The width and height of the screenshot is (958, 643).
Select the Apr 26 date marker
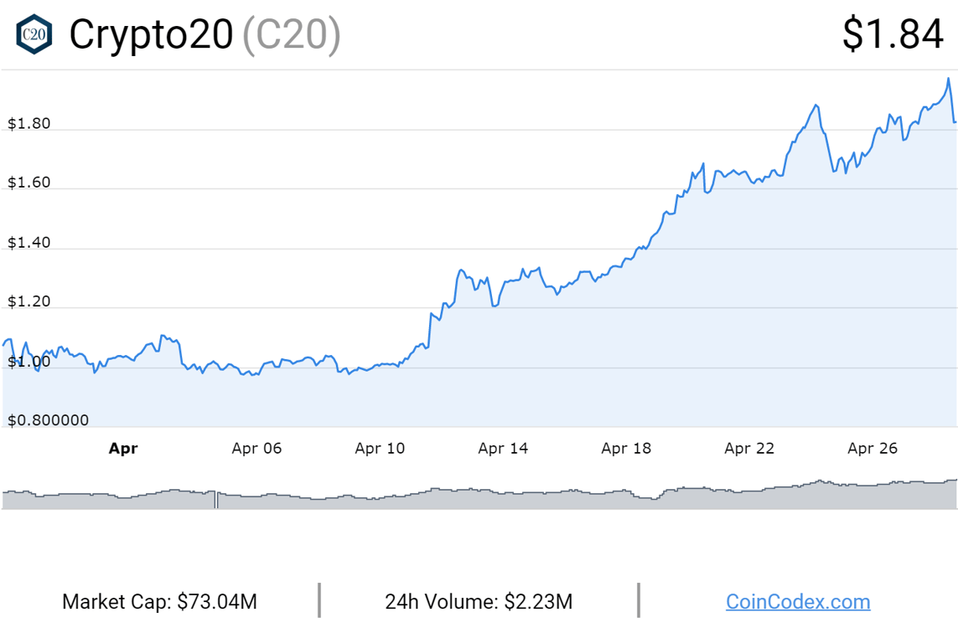(873, 448)
